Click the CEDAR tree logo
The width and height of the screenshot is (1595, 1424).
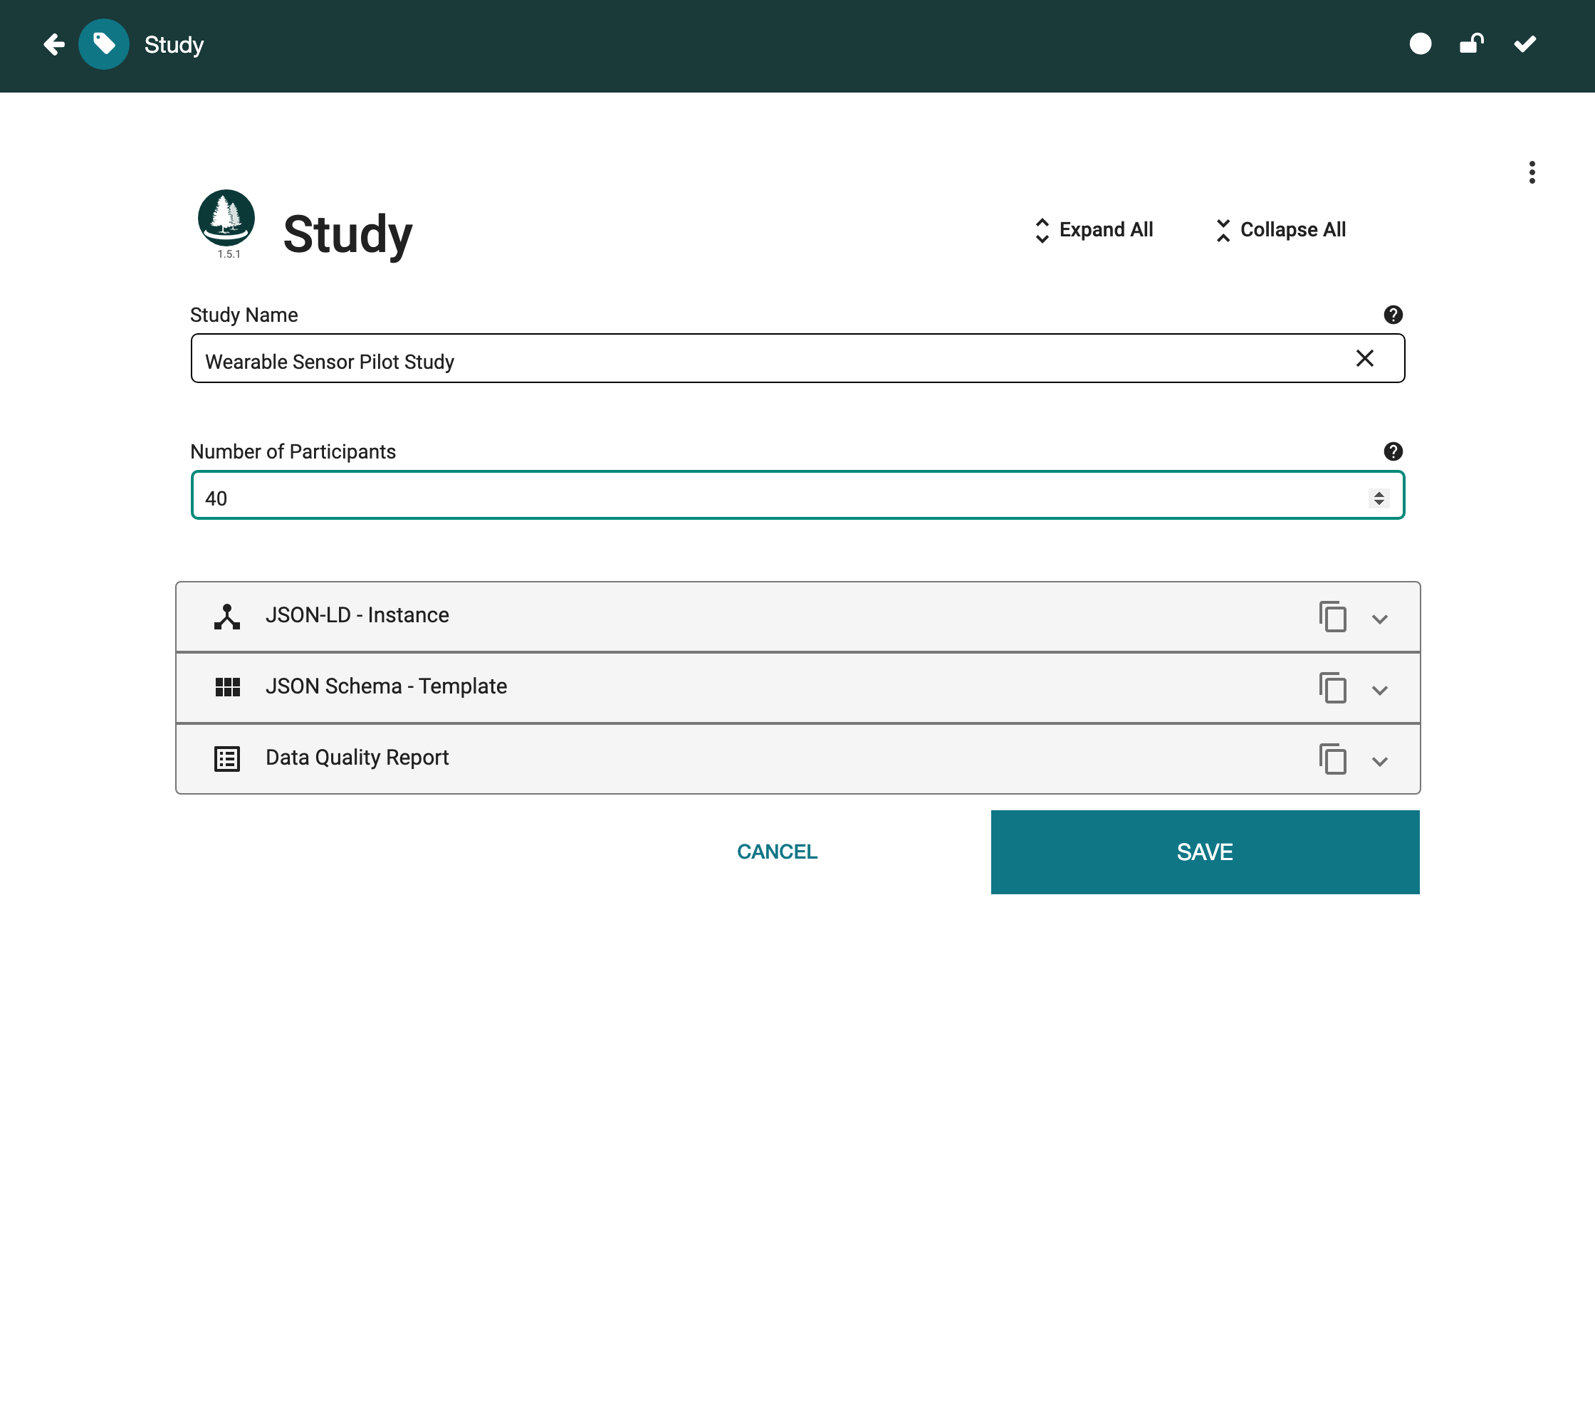pyautogui.click(x=226, y=219)
